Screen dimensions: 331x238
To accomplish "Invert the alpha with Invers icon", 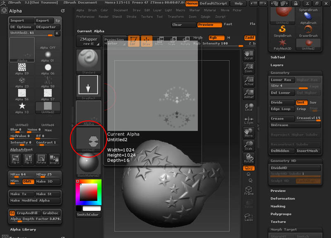I will tap(54, 159).
